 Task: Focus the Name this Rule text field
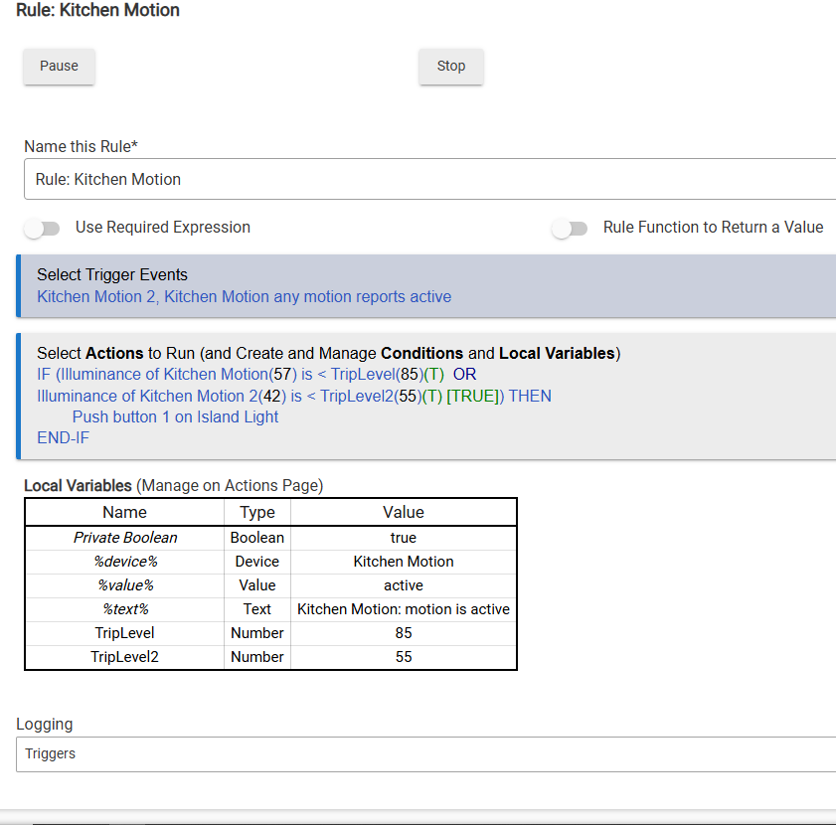[x=427, y=180]
